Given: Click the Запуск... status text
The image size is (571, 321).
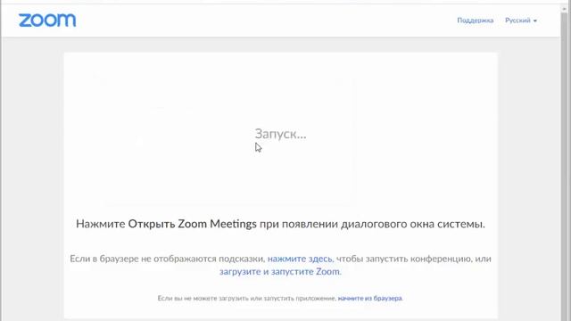Looking at the screenshot, I should [280, 134].
